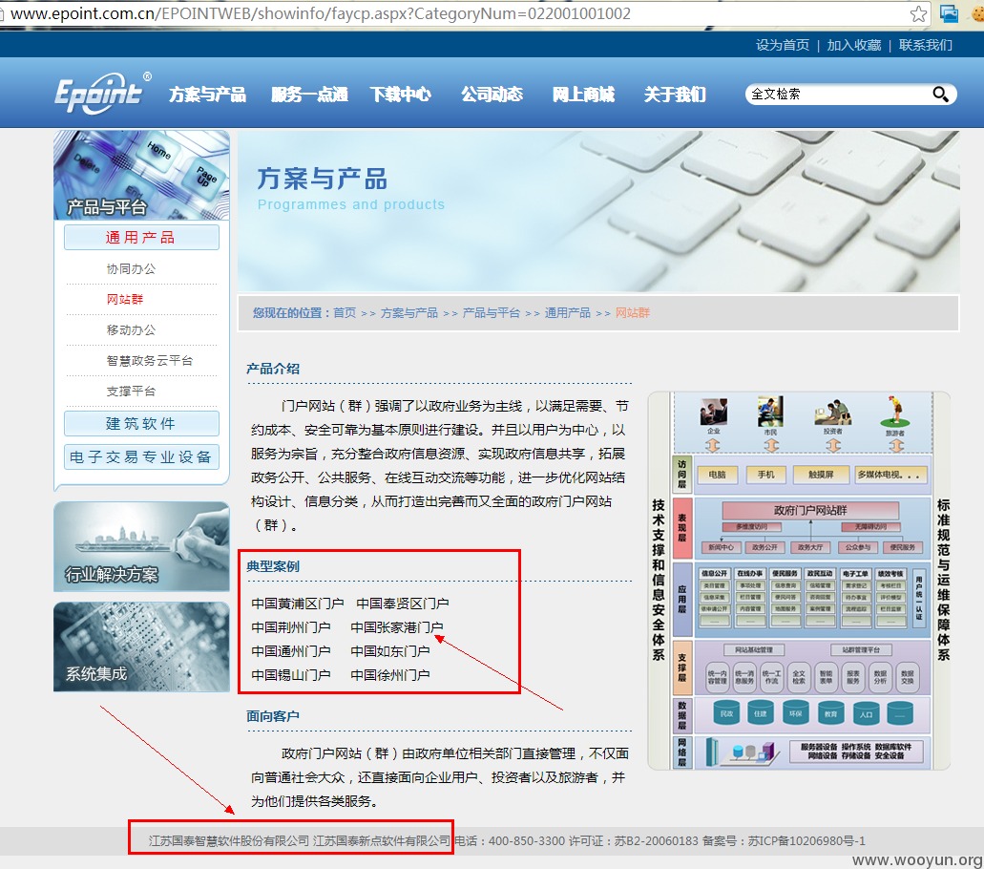Open the 公司动态 menu
984x869 pixels.
[492, 95]
